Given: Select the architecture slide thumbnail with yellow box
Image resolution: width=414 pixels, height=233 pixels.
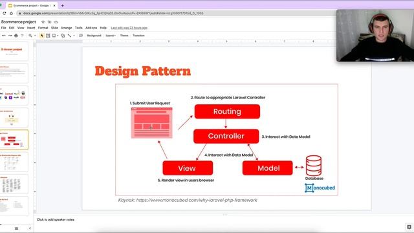Looking at the screenshot, I should pyautogui.click(x=14, y=118).
